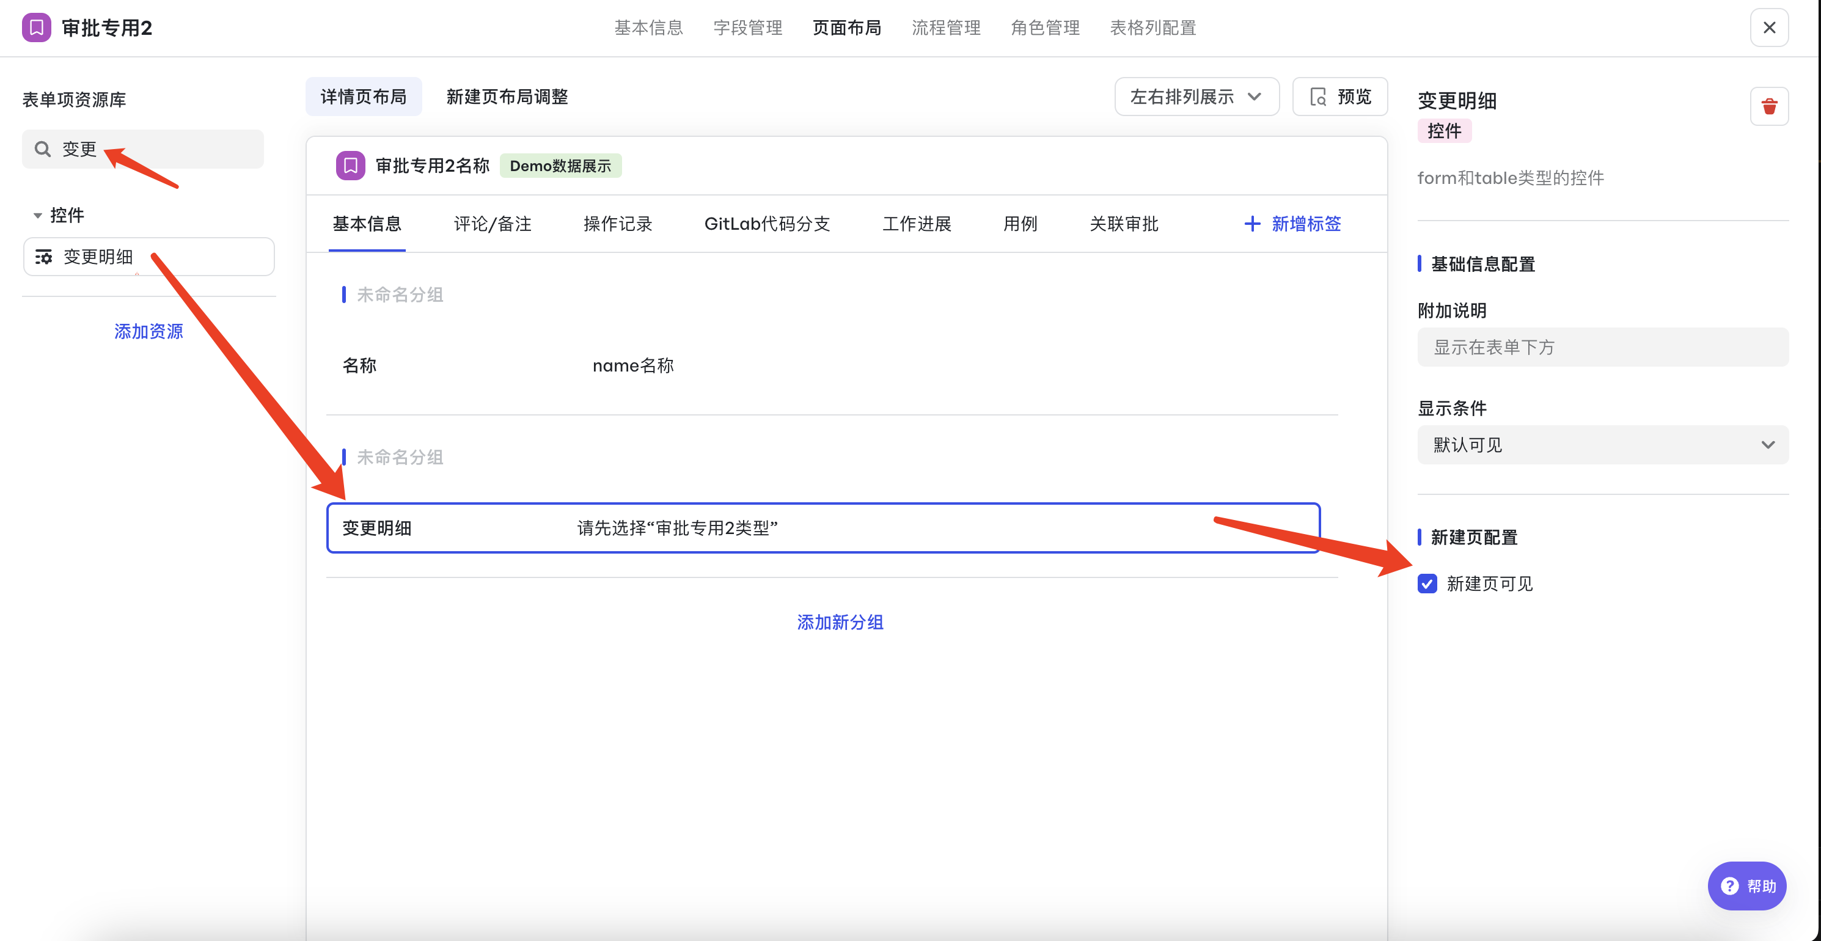Click the 新增标签 button
The height and width of the screenshot is (941, 1821).
coord(1292,224)
